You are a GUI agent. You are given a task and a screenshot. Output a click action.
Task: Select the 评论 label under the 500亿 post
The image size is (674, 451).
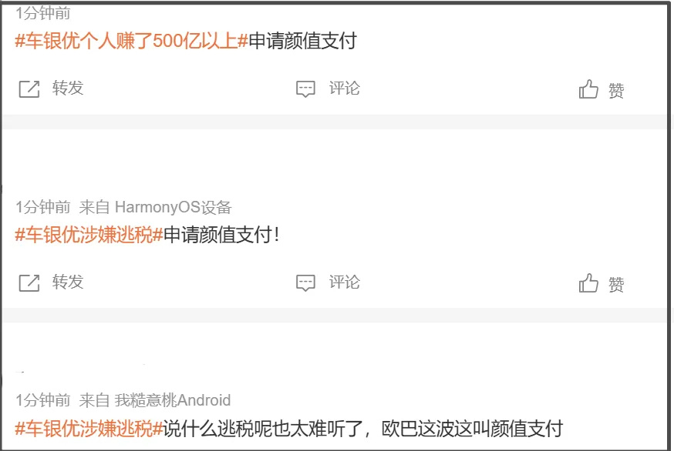(x=344, y=88)
